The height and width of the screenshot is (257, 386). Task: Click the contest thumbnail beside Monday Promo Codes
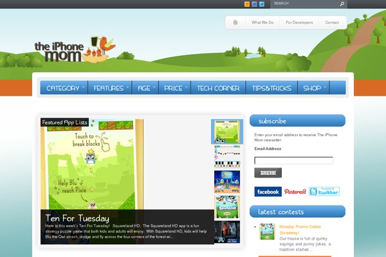(x=267, y=231)
